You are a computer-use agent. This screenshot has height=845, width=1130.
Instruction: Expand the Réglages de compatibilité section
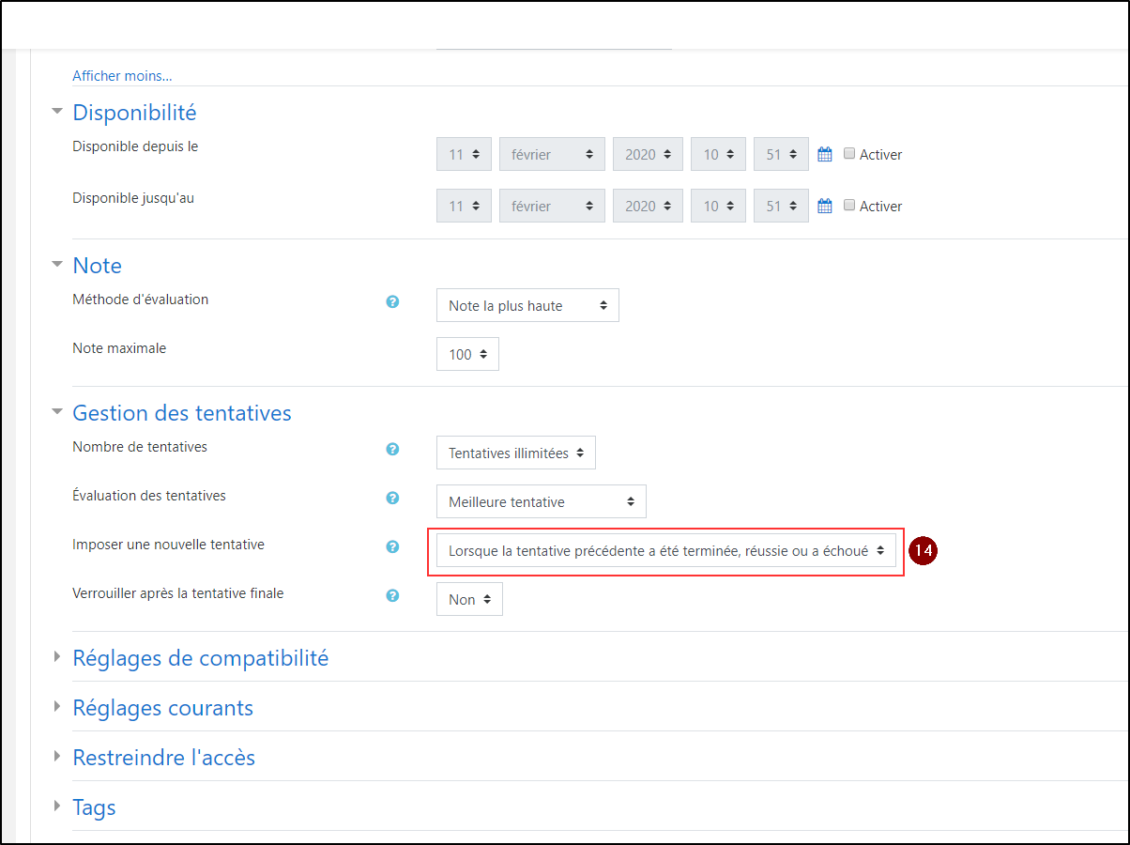200,658
